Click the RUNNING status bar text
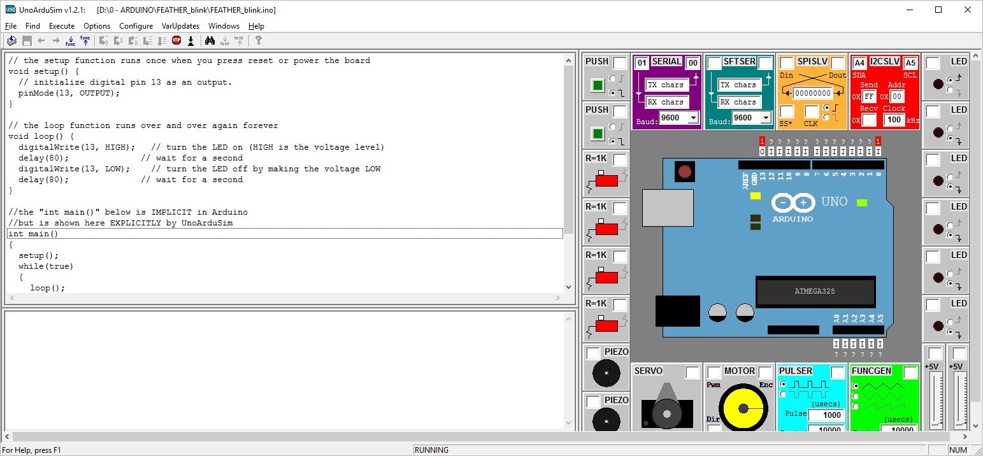This screenshot has width=983, height=456. point(431,450)
